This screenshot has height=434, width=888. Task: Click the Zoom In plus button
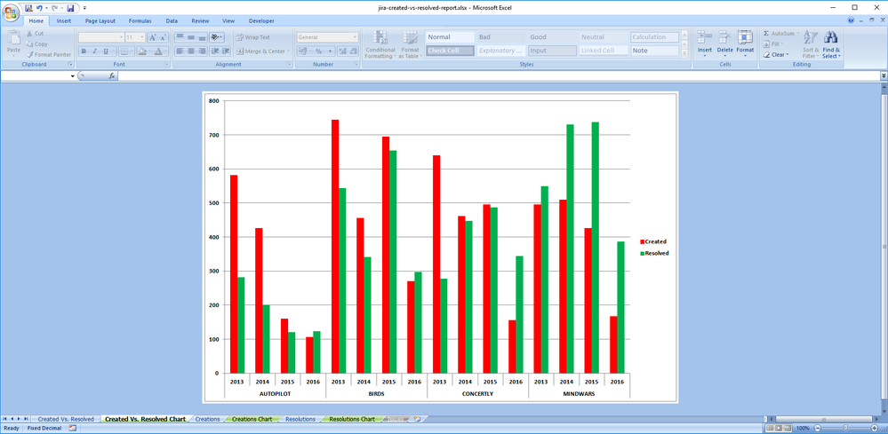pos(876,429)
